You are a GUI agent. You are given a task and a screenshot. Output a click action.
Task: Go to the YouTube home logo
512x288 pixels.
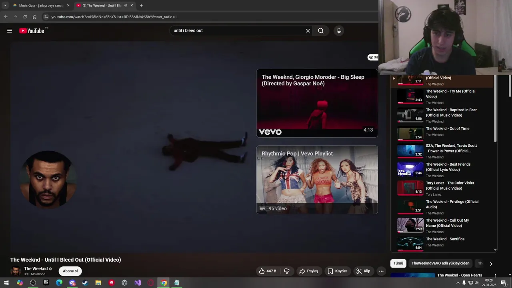click(32, 31)
